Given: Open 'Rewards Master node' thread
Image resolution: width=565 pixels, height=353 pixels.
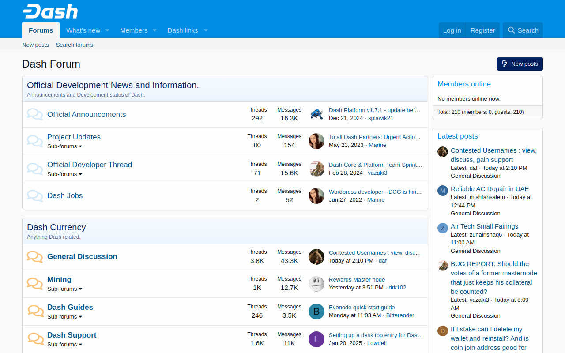Looking at the screenshot, I should (357, 280).
